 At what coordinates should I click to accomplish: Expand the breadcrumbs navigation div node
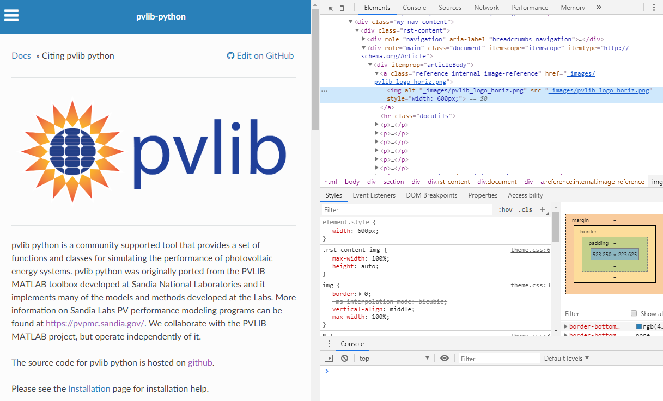364,39
